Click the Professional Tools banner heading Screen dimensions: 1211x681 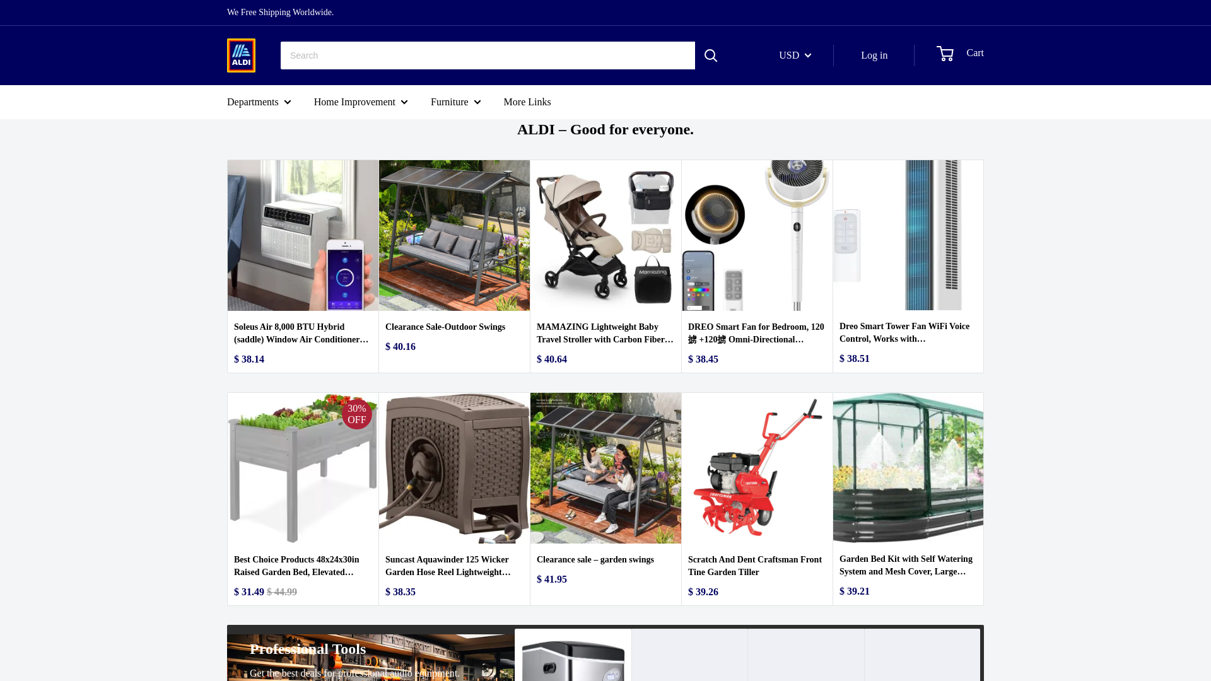(x=308, y=649)
